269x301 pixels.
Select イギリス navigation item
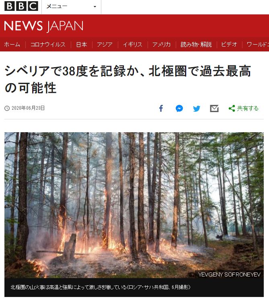coord(133,45)
